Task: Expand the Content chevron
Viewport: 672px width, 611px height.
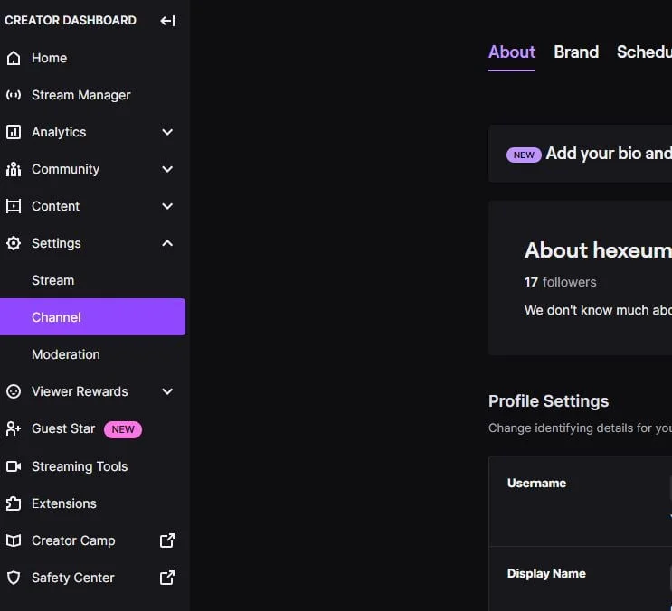Action: [167, 206]
